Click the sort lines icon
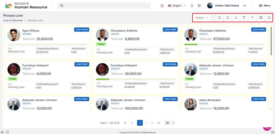 tap(252, 18)
